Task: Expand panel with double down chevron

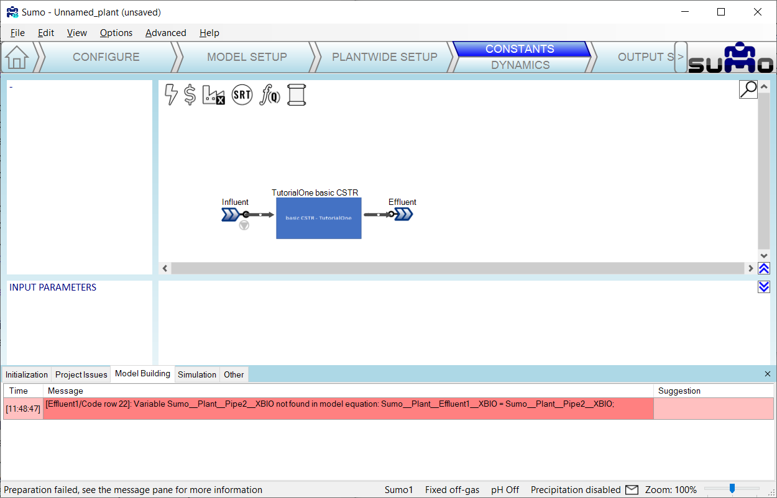Action: click(764, 287)
